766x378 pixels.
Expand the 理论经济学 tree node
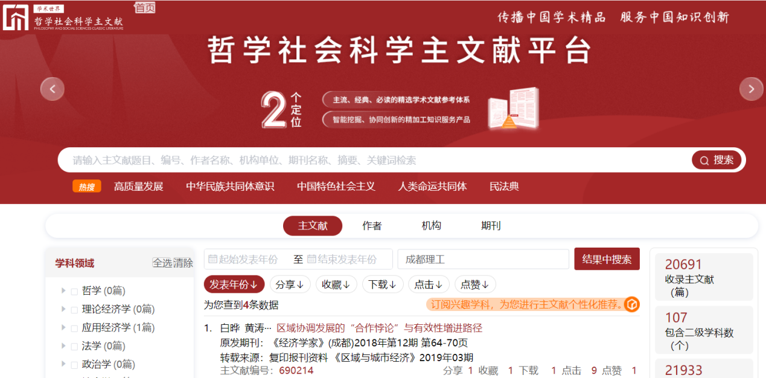tap(63, 309)
